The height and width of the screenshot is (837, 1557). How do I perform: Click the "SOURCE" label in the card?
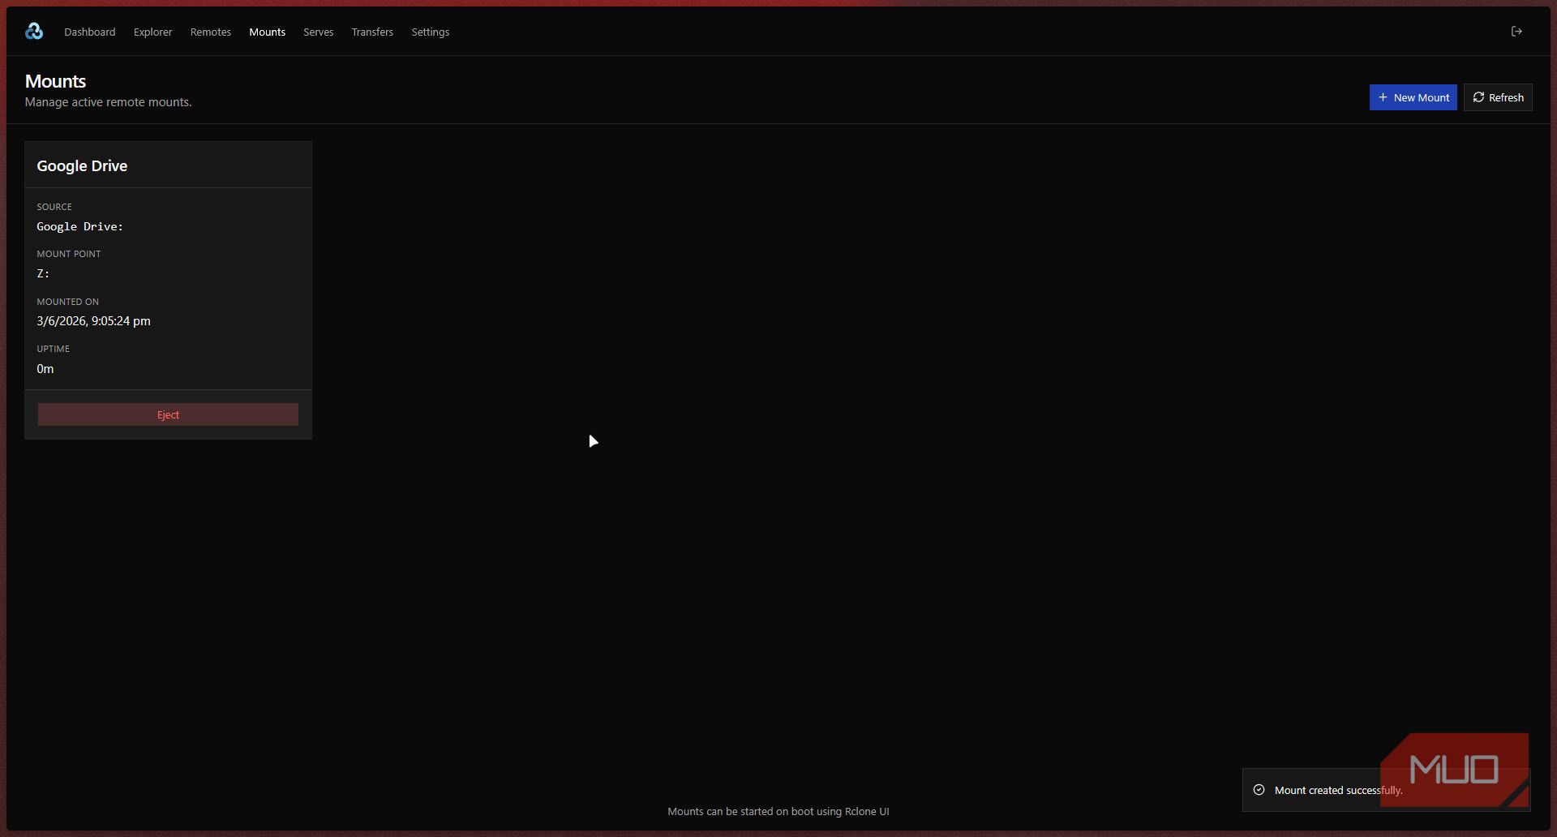tap(54, 207)
